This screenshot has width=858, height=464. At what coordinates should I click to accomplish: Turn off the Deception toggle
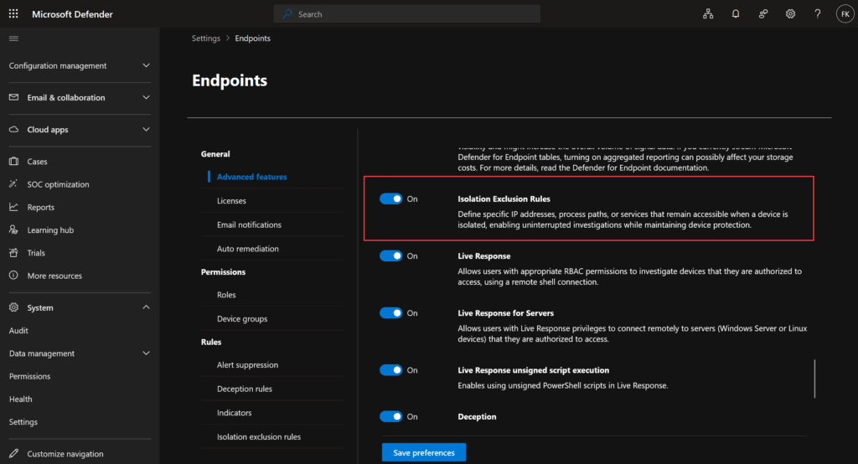click(390, 416)
